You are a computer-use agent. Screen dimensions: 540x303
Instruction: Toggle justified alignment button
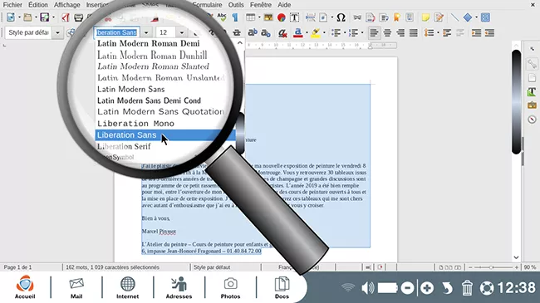(413, 32)
